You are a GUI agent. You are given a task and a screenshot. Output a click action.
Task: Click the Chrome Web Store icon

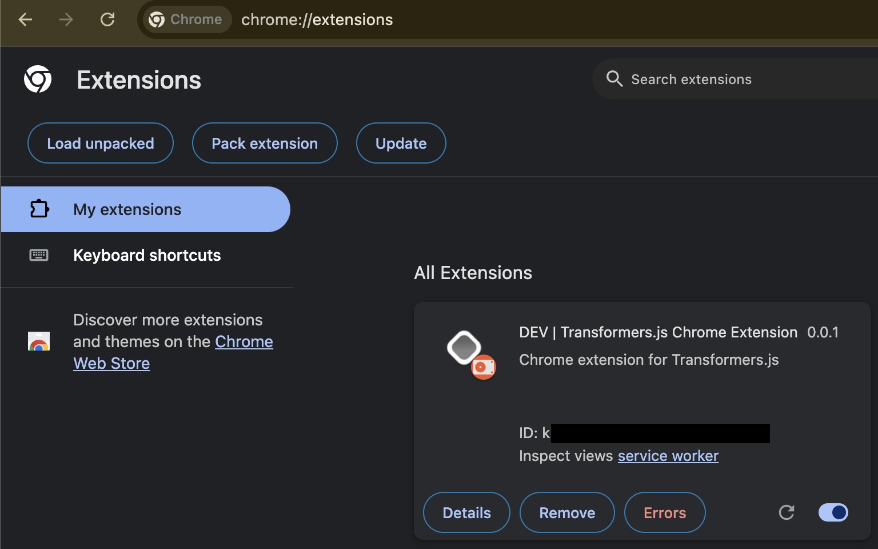pos(39,341)
